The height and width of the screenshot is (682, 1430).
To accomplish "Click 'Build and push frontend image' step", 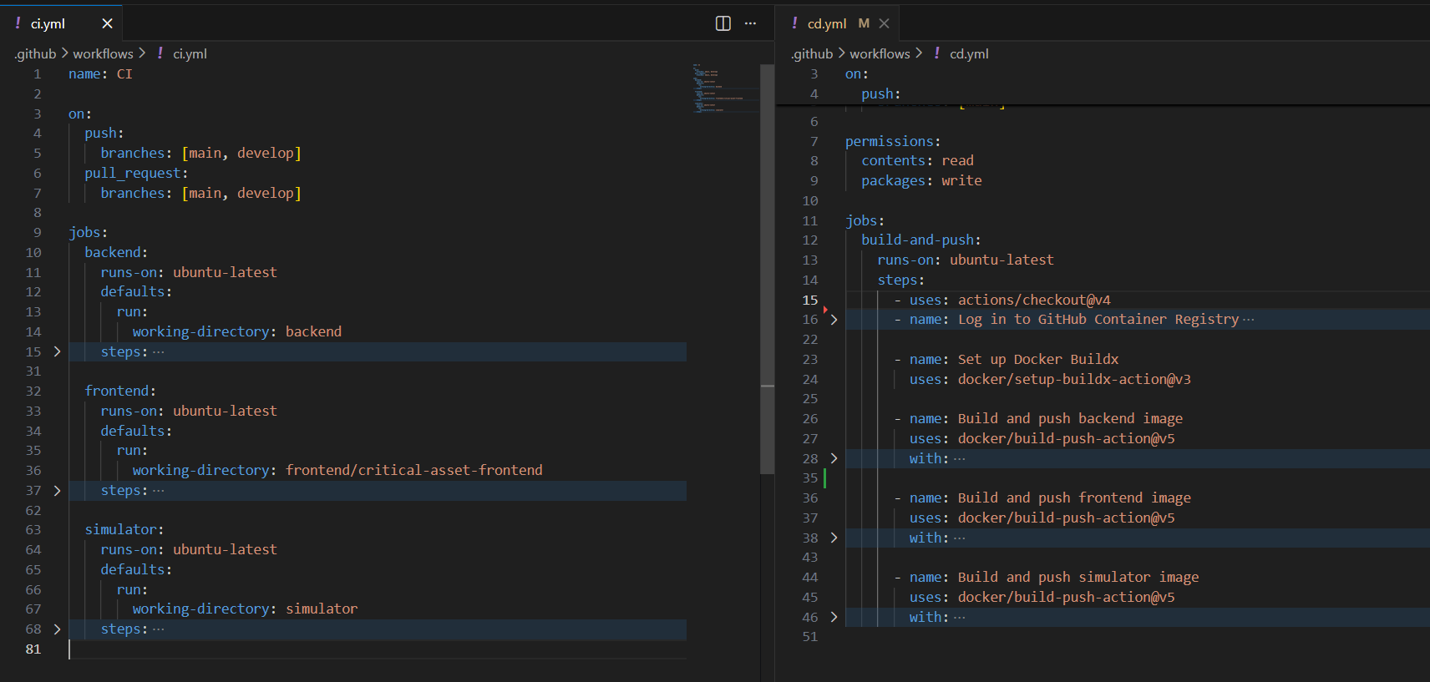I will 1074,498.
